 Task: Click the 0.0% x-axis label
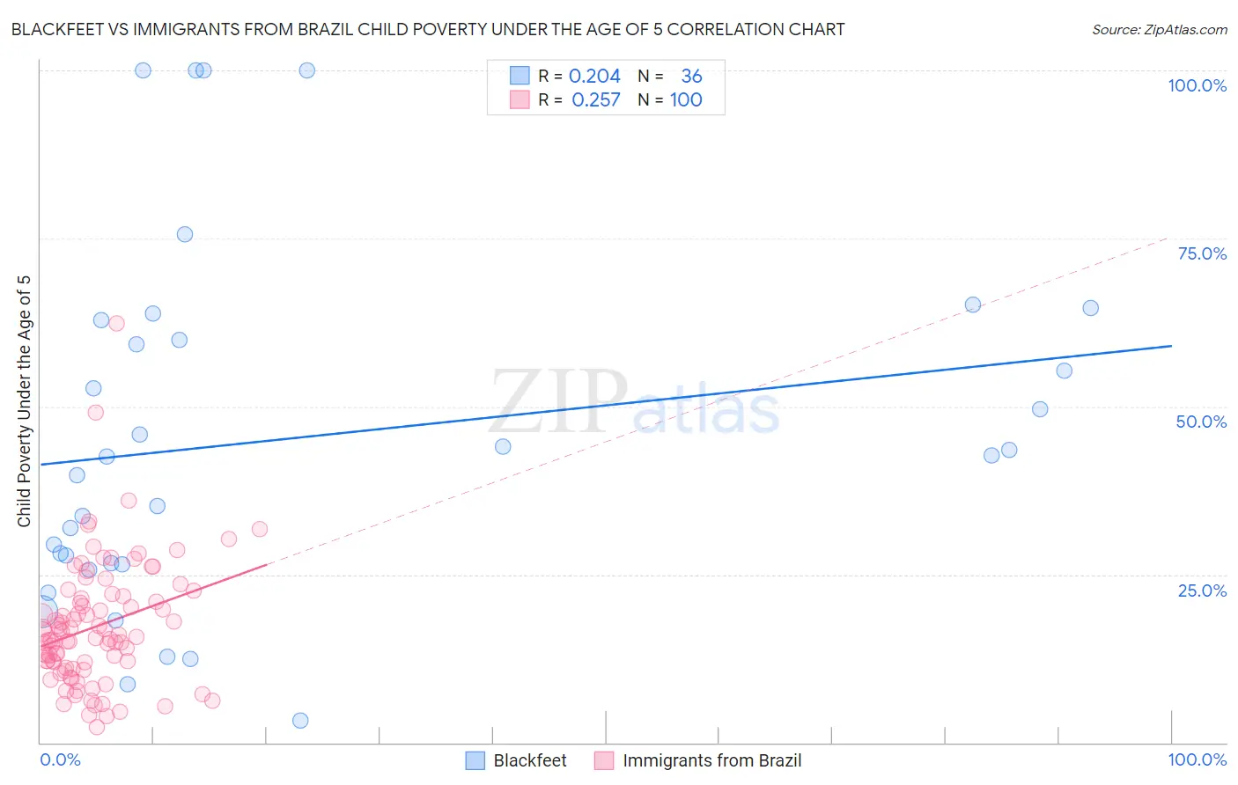(x=60, y=759)
